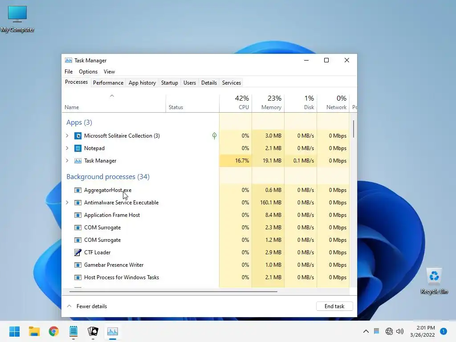This screenshot has height=342, width=456.
Task: Click the Task Manager process row icon
Action: coord(77,161)
